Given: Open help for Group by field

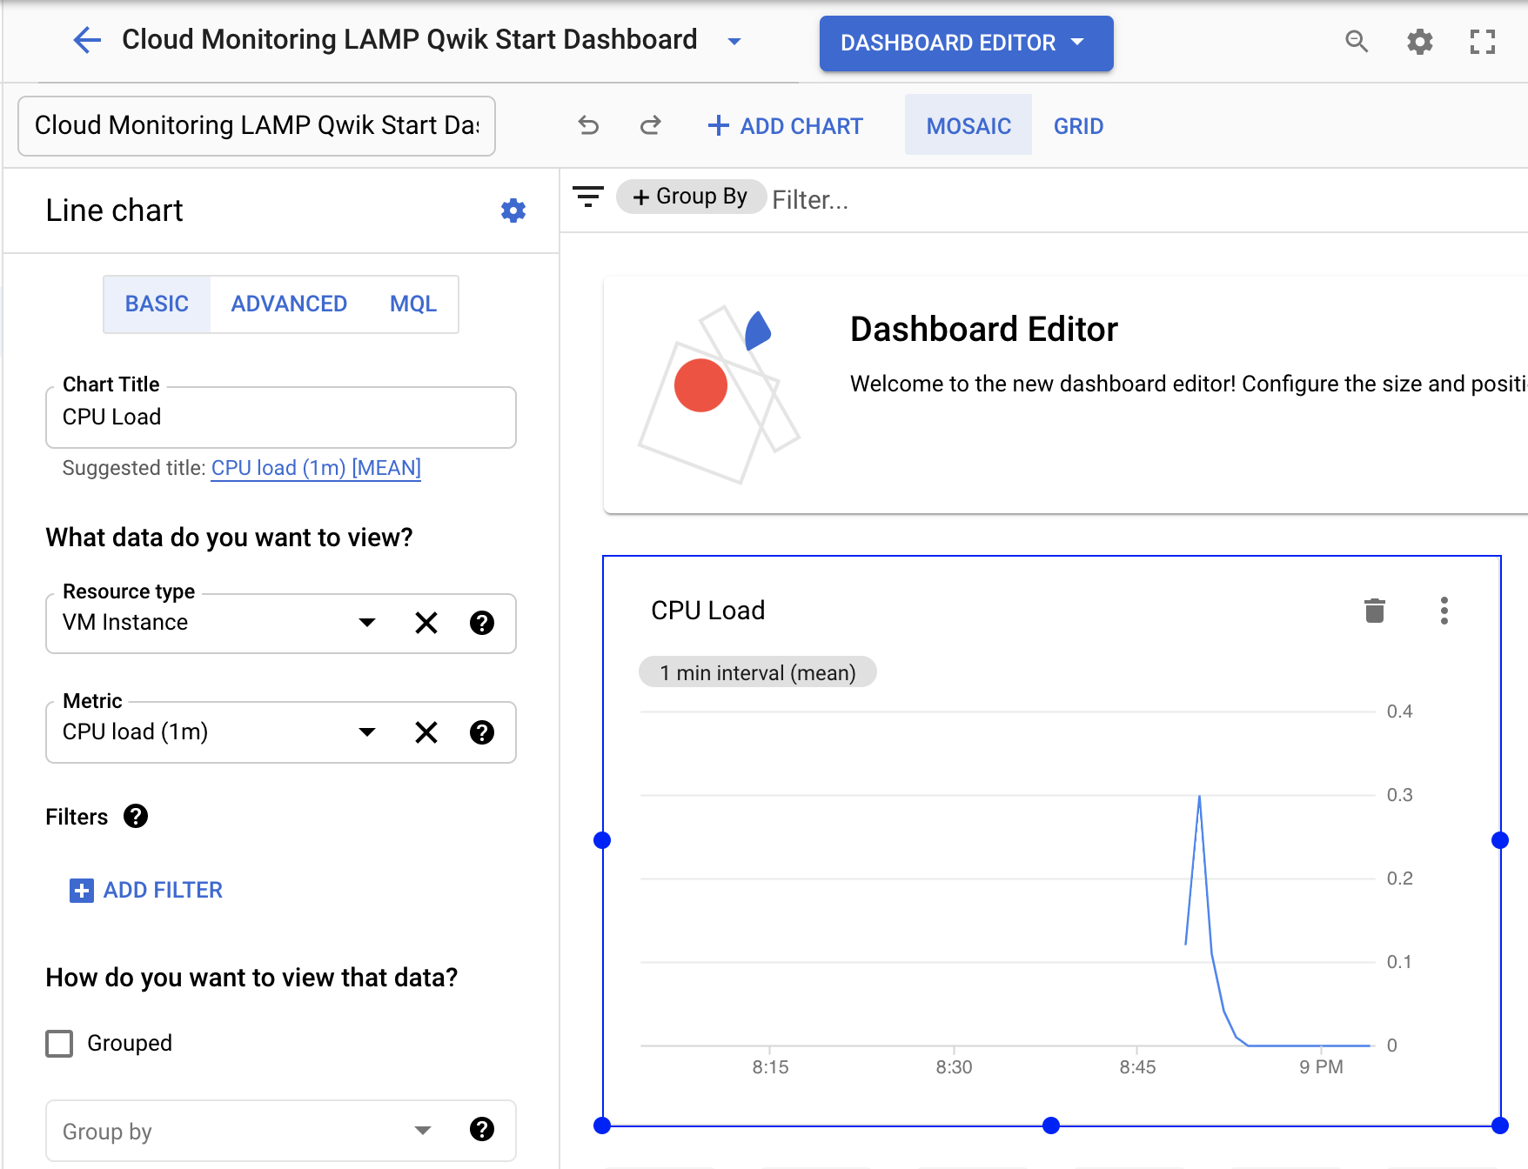Looking at the screenshot, I should 482,1129.
